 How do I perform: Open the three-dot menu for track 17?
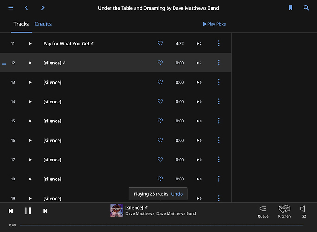[219, 160]
